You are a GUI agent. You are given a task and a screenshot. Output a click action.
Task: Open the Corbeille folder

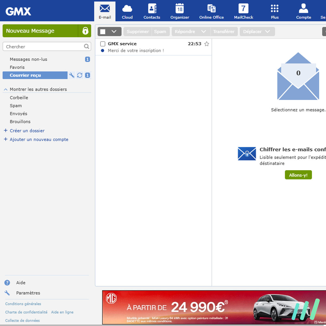click(19, 98)
